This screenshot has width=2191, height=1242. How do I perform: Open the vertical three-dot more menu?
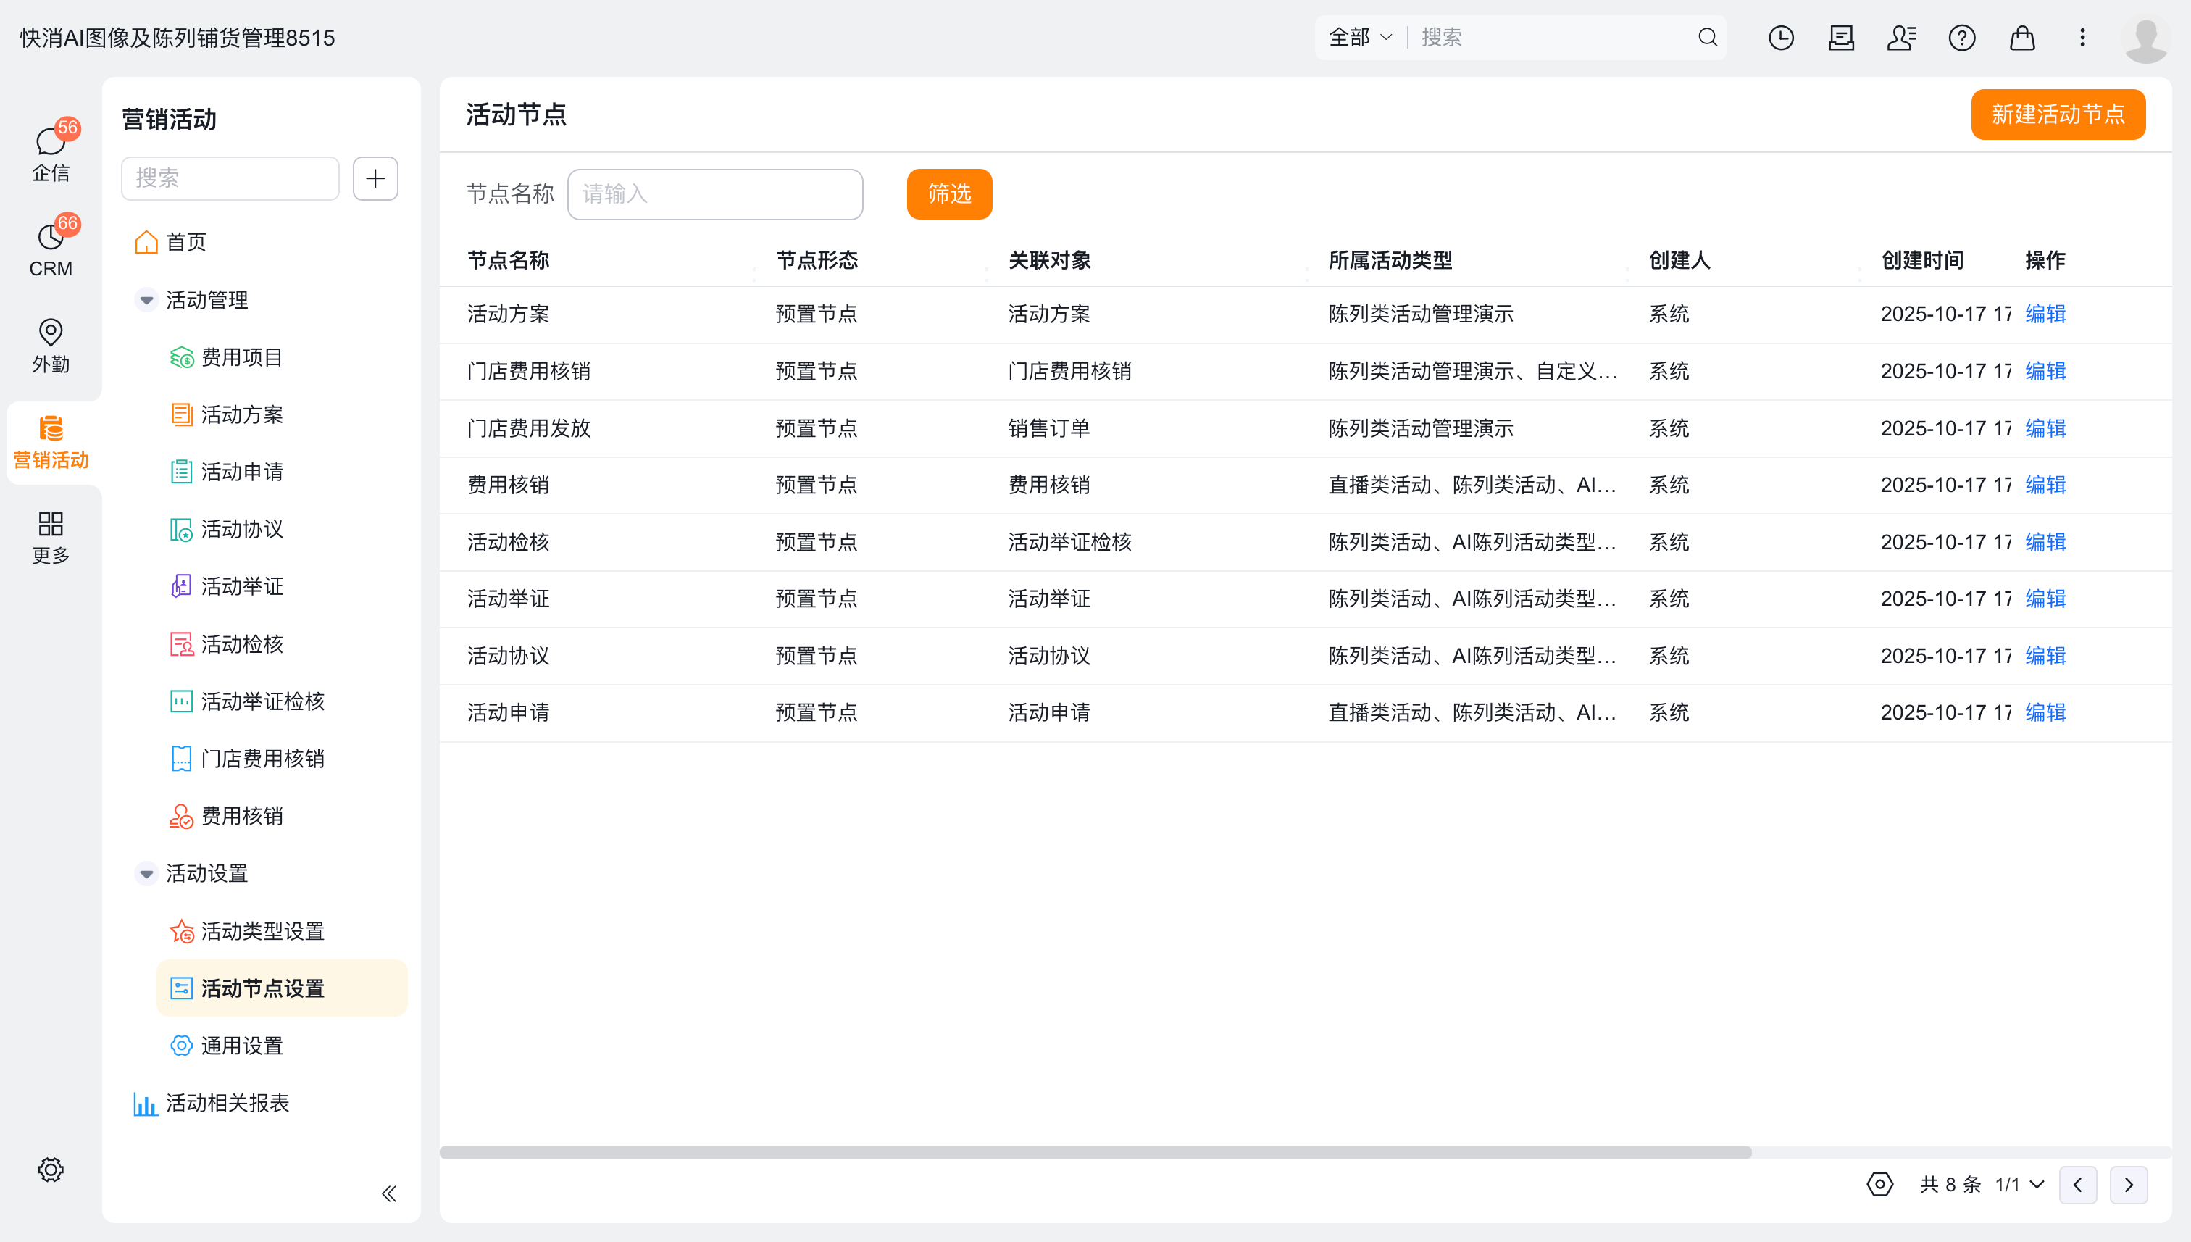coord(2082,38)
